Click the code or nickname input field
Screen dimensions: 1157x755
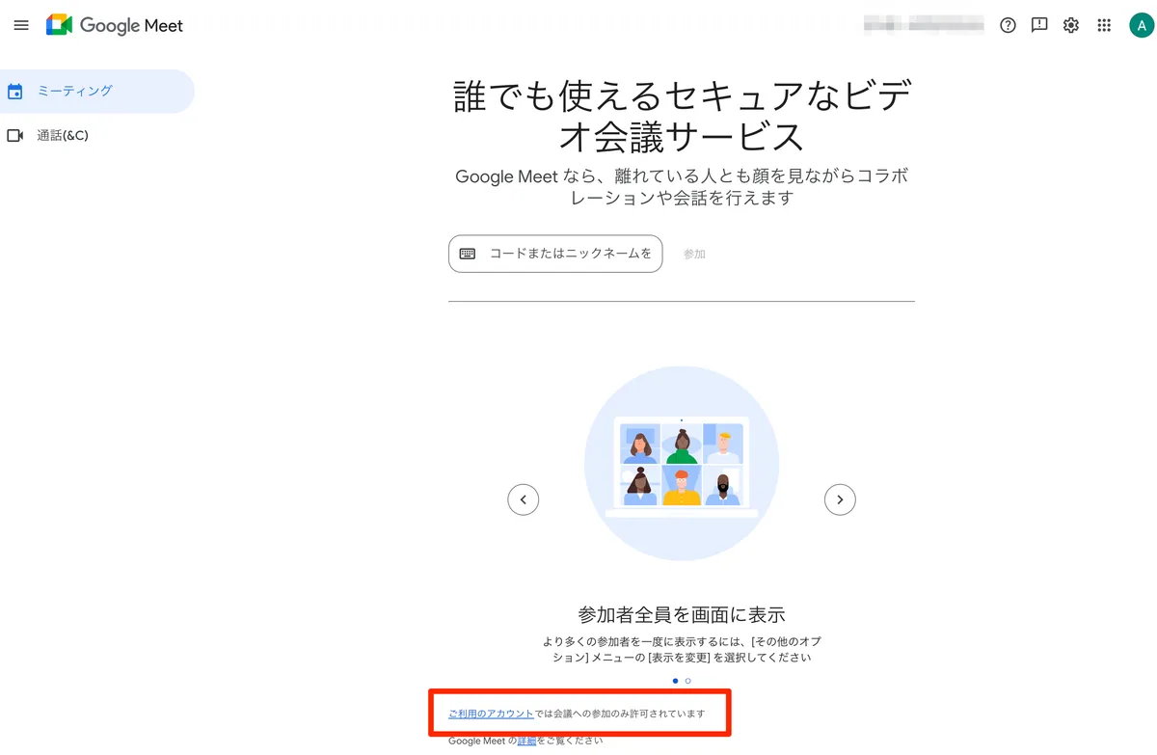[555, 254]
